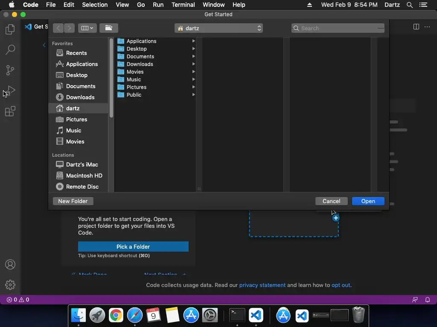Open the Go menu
Screen dimensions: 437x327
(x=141, y=5)
